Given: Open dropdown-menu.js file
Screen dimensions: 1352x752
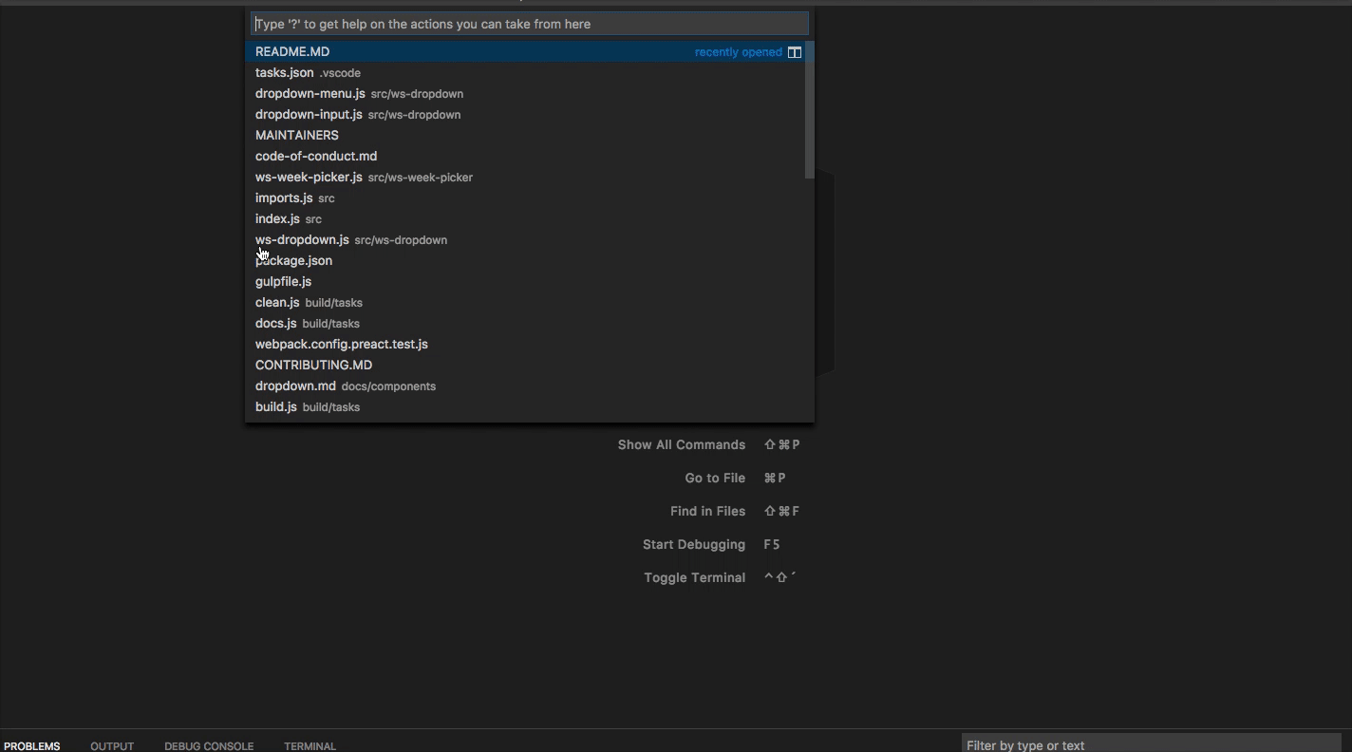Looking at the screenshot, I should click(x=525, y=94).
